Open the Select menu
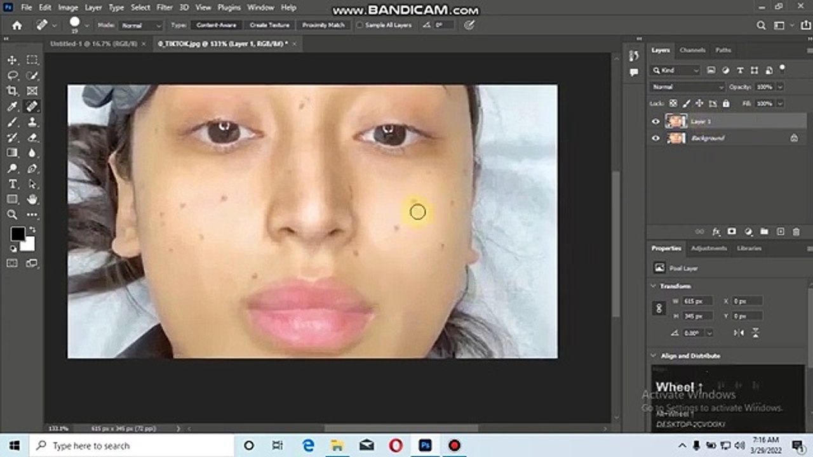 pos(140,8)
